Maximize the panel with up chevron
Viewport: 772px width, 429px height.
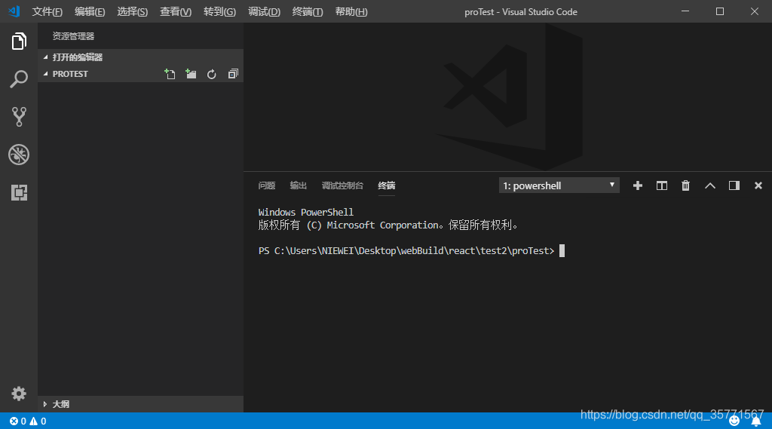pyautogui.click(x=710, y=185)
